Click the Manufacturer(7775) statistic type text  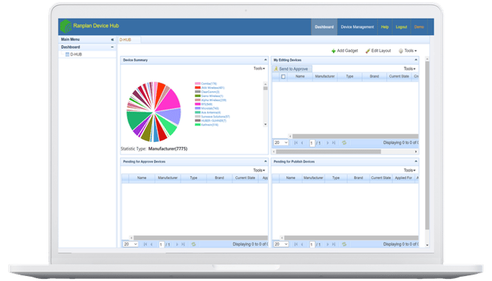168,149
